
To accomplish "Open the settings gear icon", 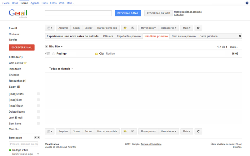I will tap(247, 3).
